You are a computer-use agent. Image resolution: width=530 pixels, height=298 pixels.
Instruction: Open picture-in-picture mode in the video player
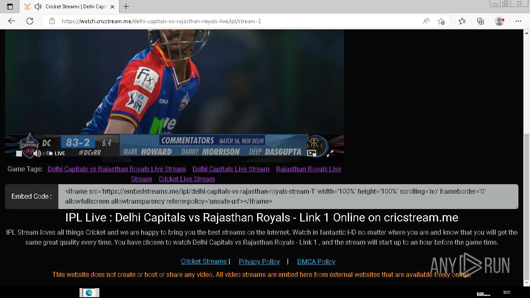coord(312,154)
